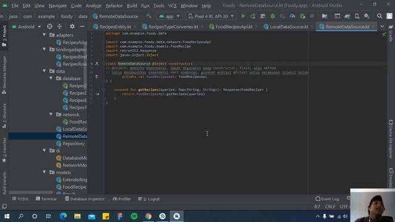Open the TODO tool window
Image resolution: width=395 pixels, height=222 pixels.
(x=20, y=199)
